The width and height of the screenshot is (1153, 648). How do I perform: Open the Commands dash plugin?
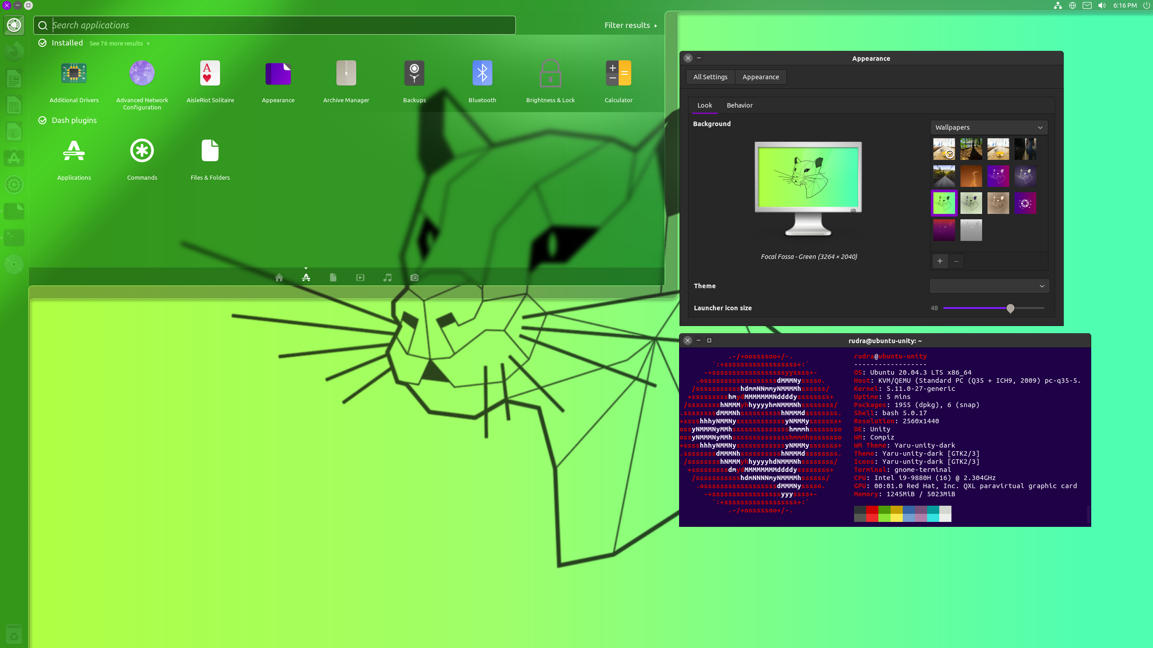(142, 151)
